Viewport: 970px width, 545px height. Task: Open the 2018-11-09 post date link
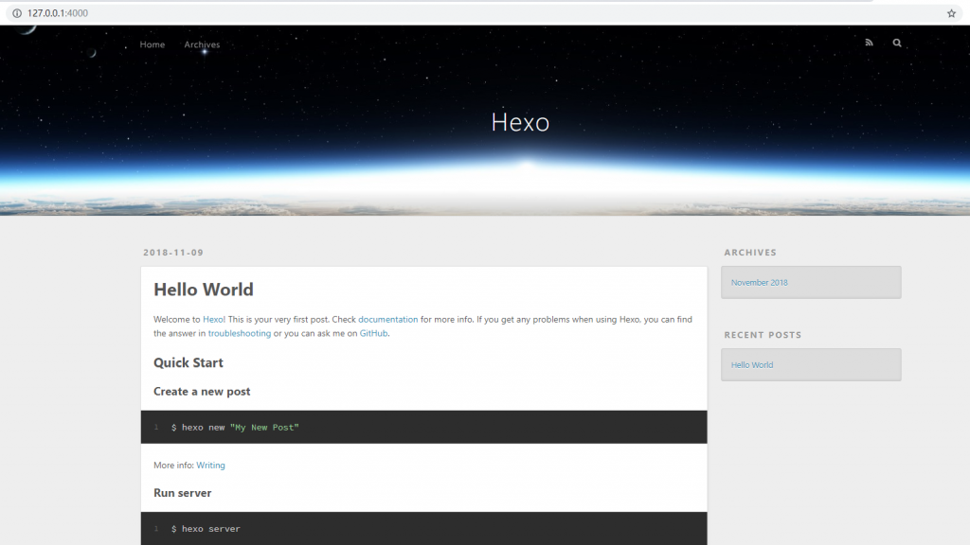pyautogui.click(x=173, y=252)
